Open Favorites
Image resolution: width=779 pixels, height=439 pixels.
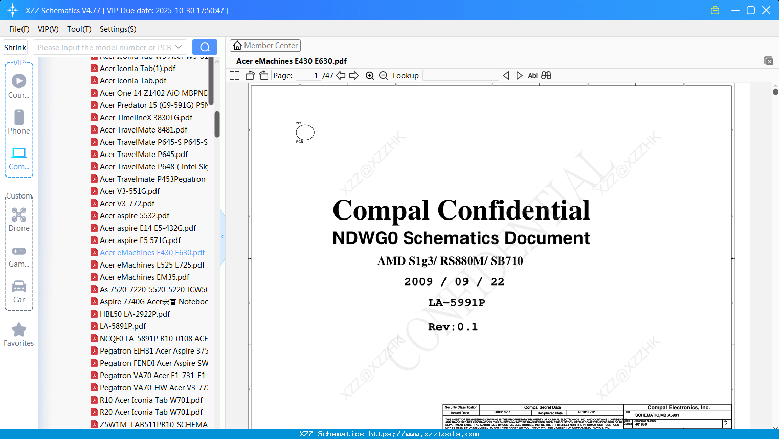[19, 335]
